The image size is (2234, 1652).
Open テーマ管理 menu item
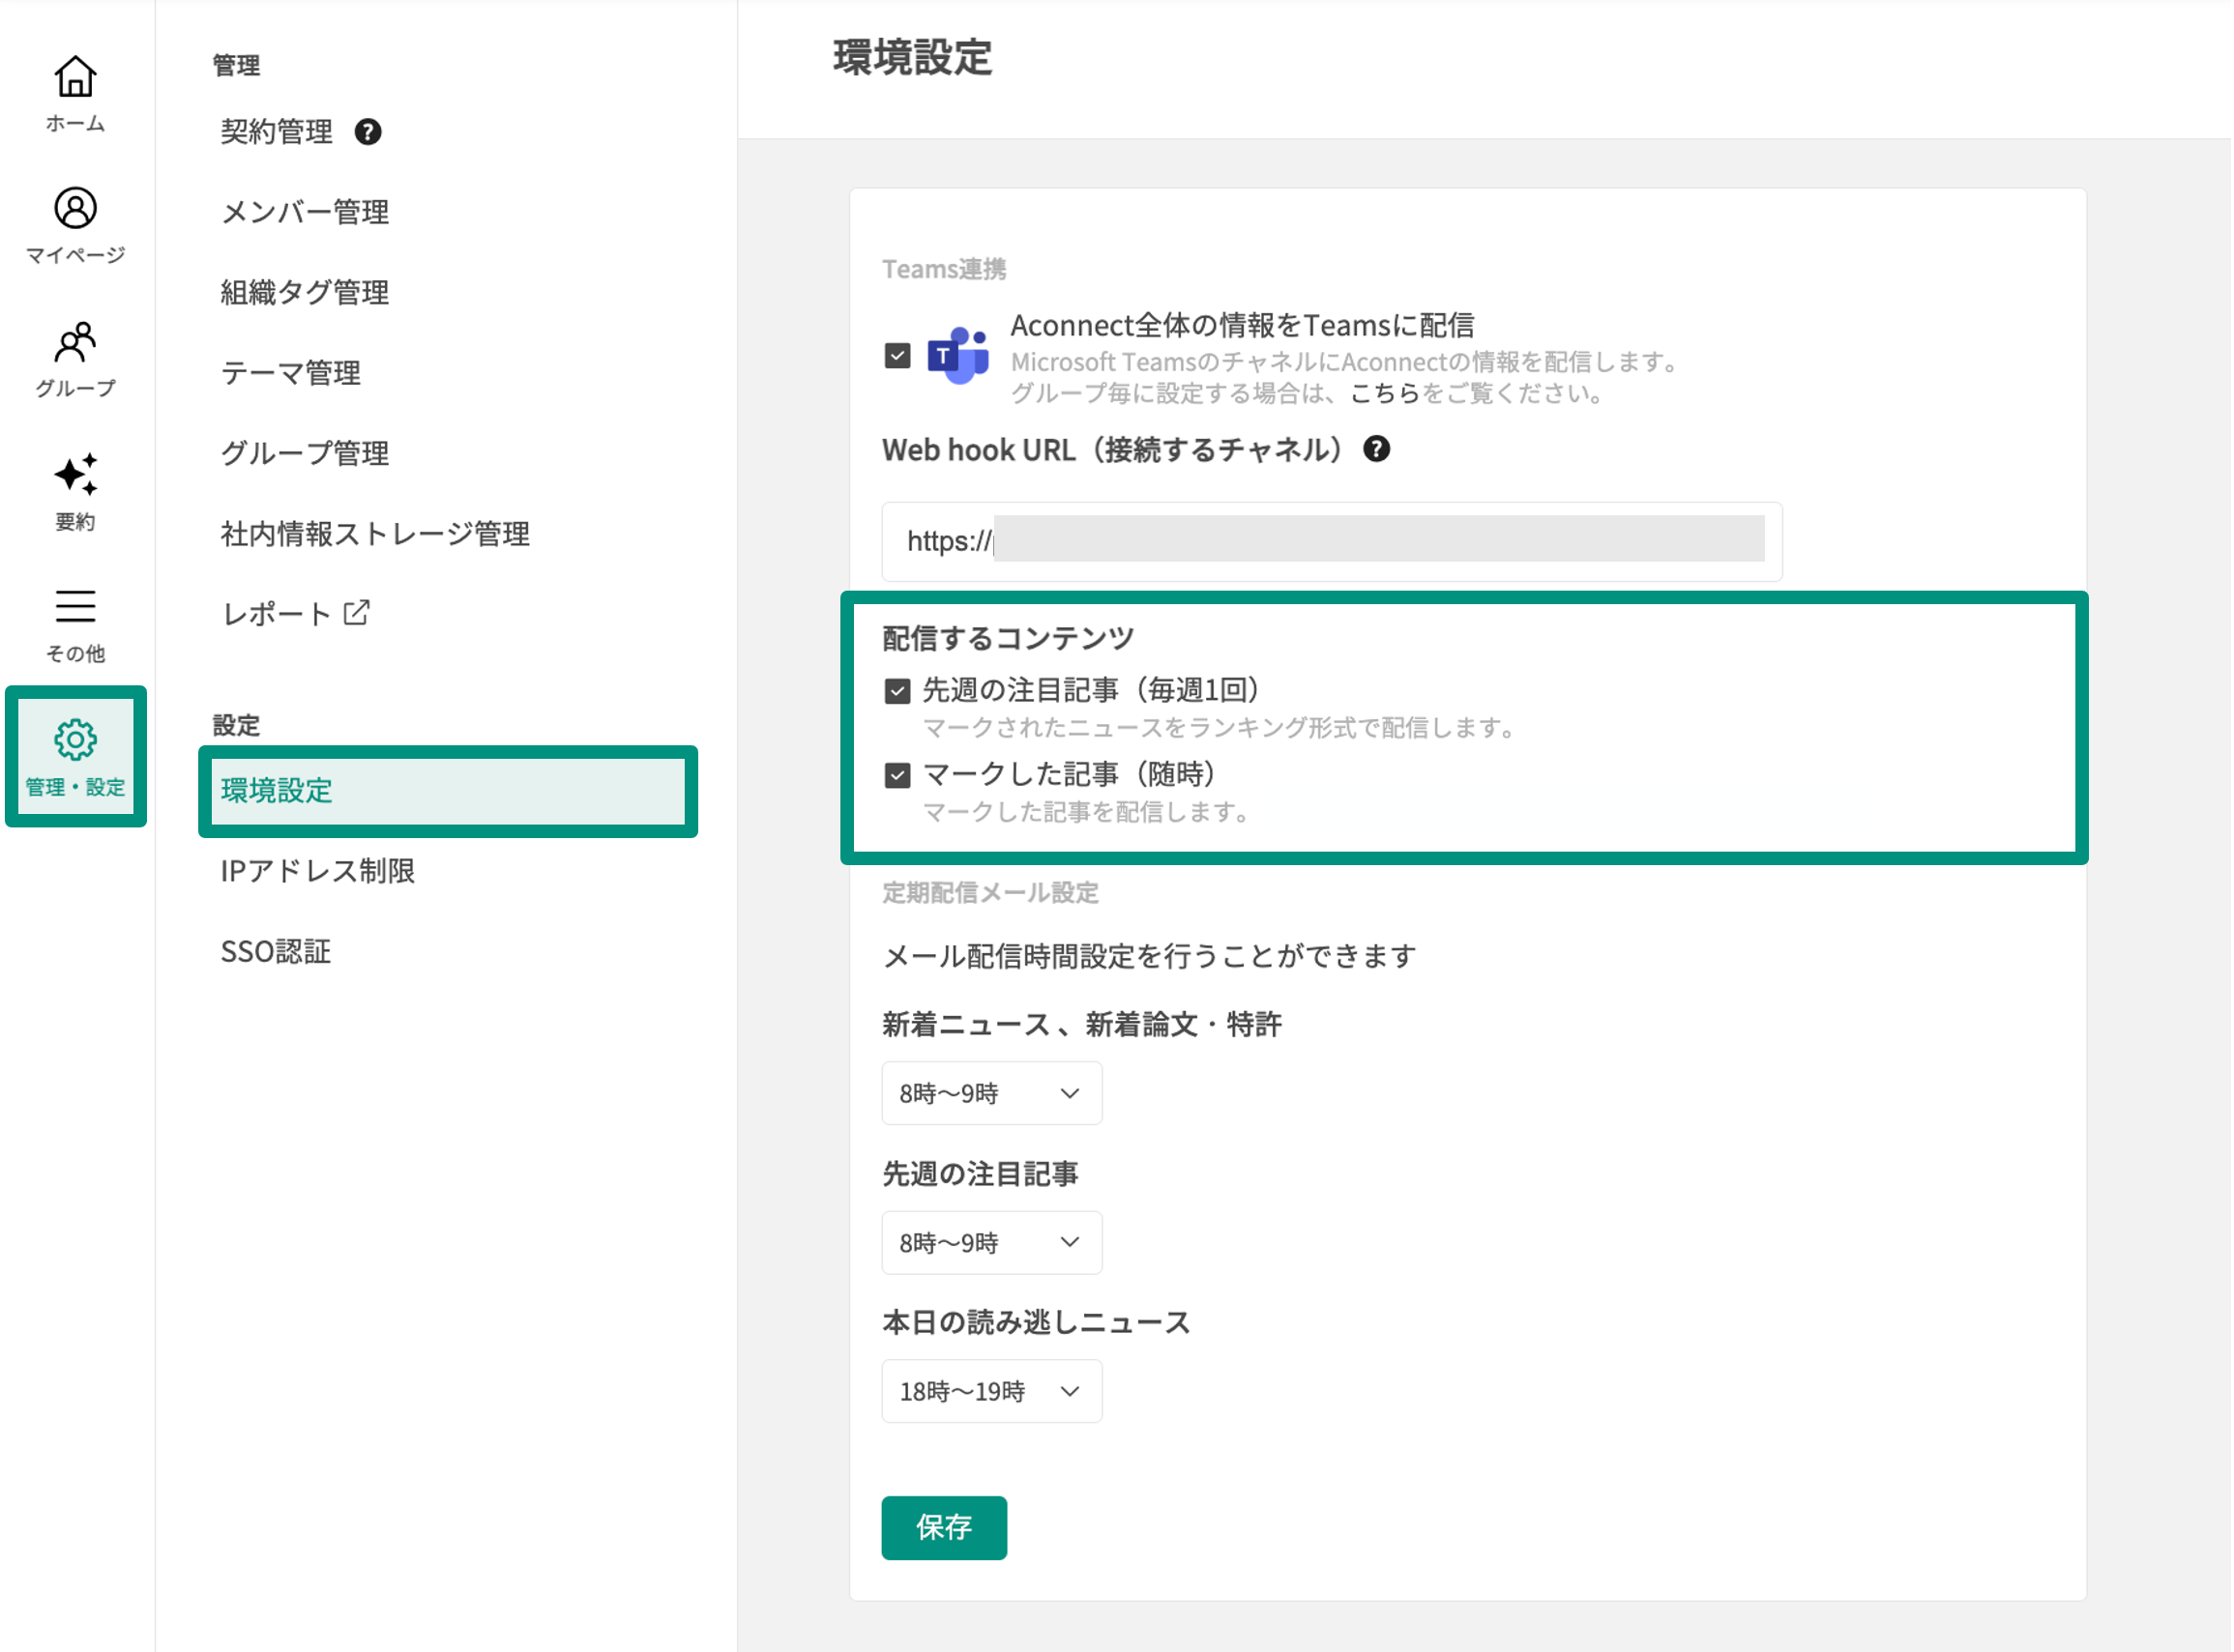291,373
